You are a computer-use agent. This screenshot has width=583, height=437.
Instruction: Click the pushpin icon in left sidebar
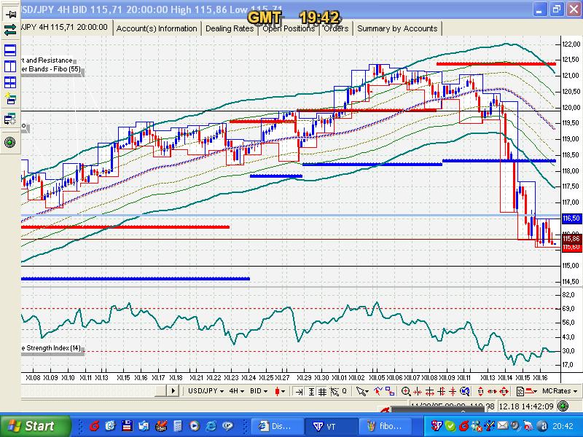[x=10, y=15]
